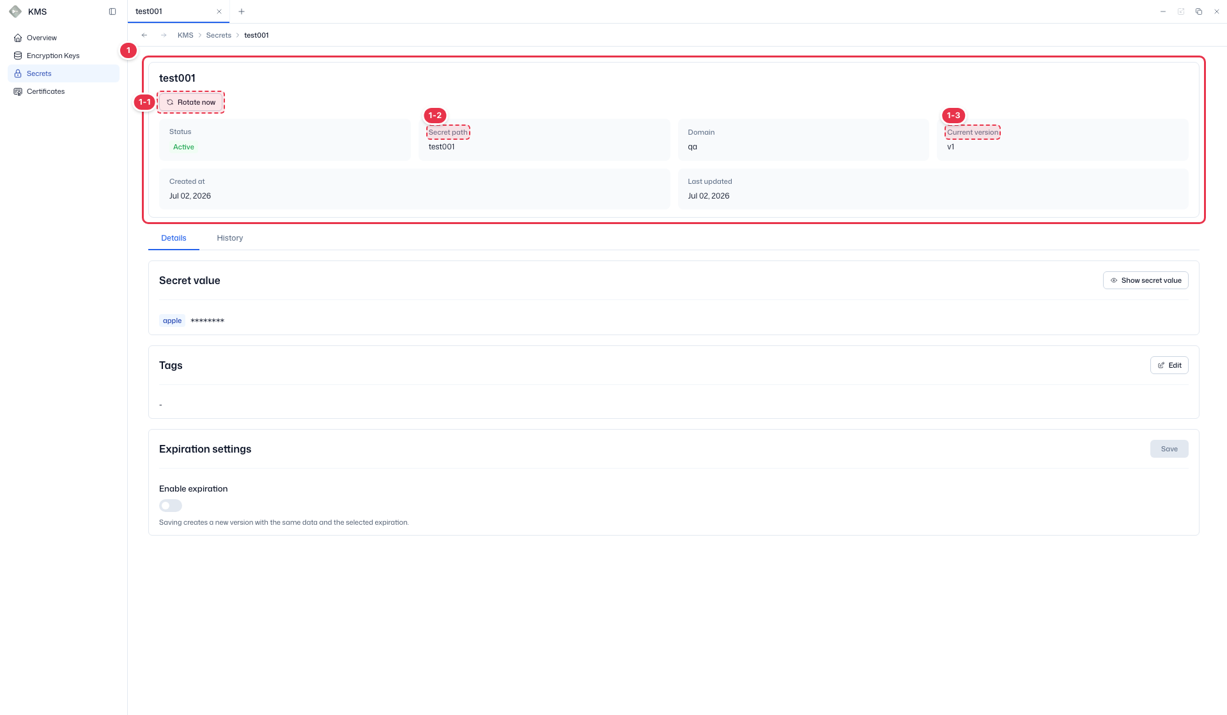This screenshot has width=1227, height=715.
Task: Click the Active status badge
Action: tap(183, 147)
